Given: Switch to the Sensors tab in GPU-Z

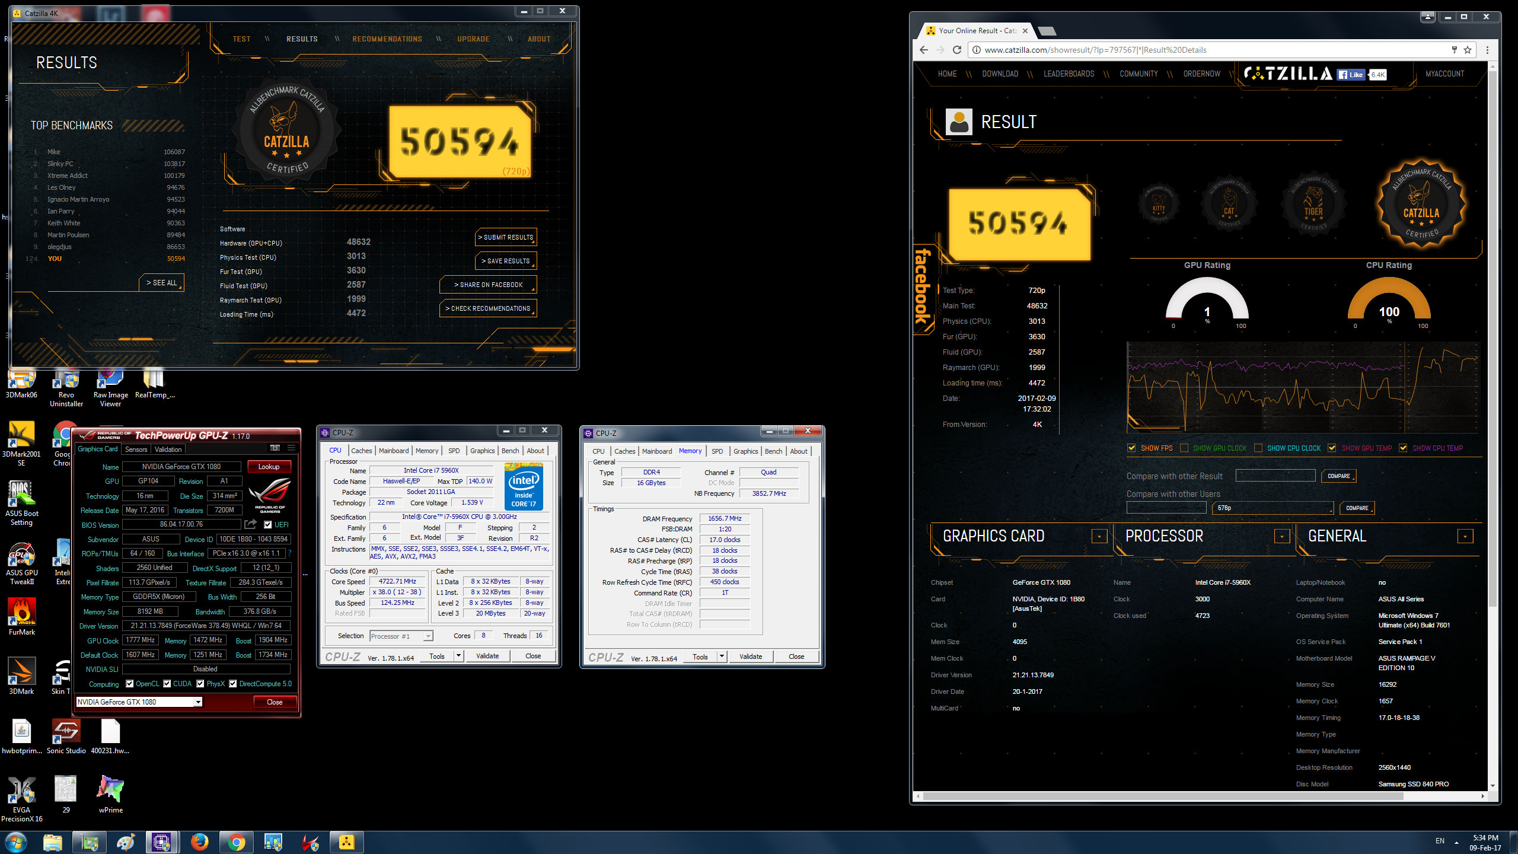Looking at the screenshot, I should (136, 450).
